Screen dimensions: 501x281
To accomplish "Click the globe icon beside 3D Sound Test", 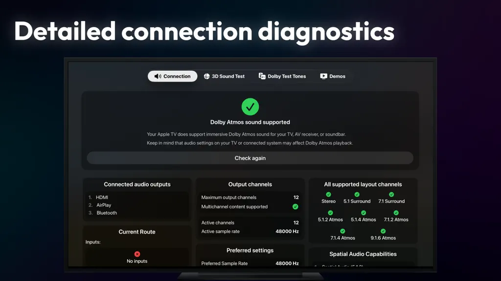I will click(x=207, y=76).
